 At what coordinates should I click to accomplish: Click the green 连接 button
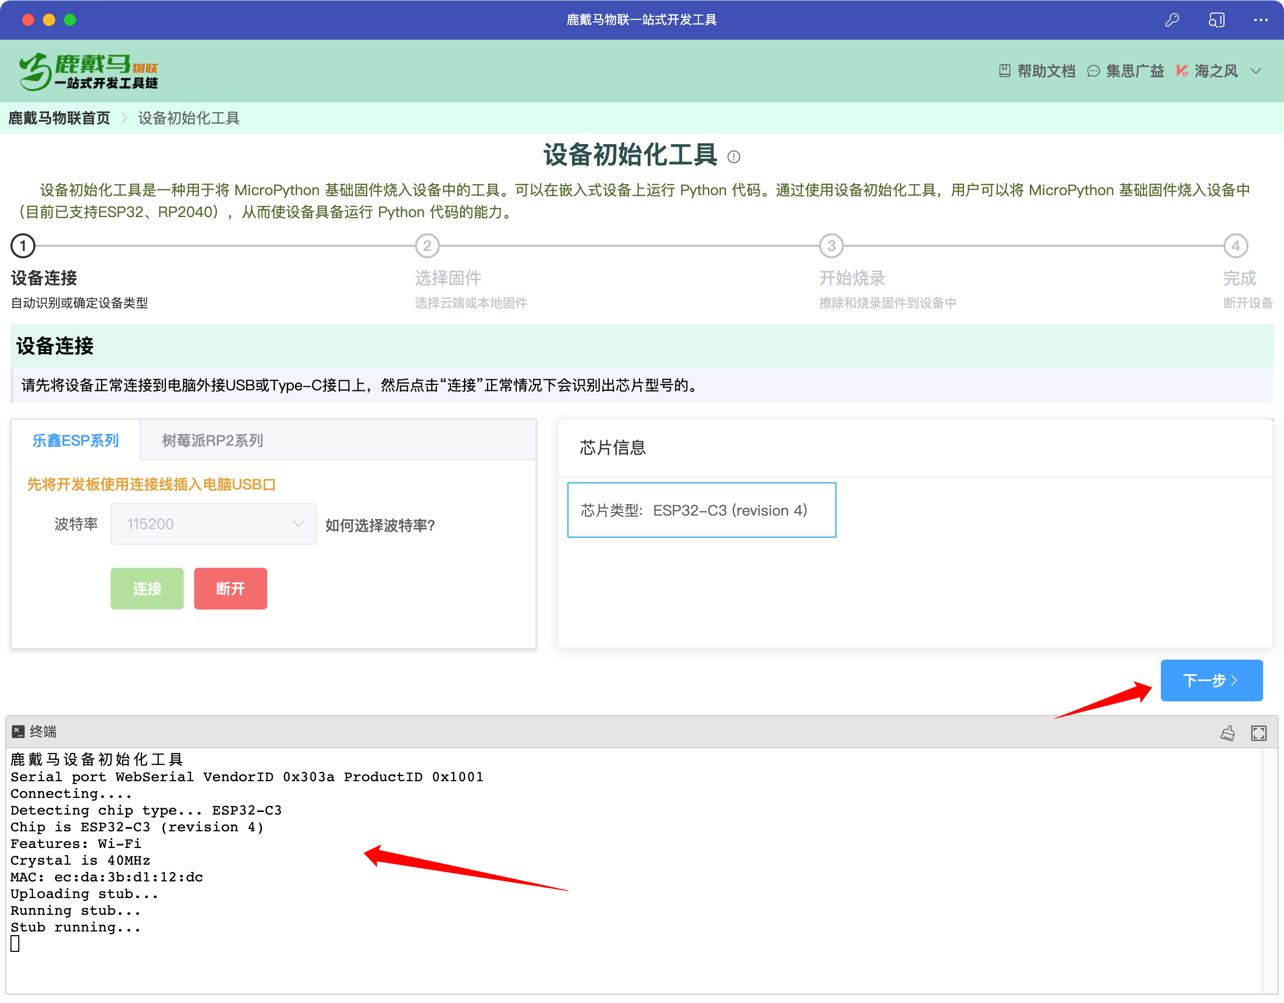point(147,589)
